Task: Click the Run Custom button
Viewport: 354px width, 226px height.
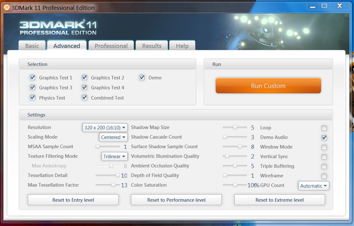Action: (x=268, y=86)
